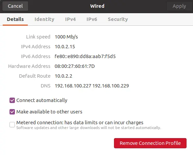Select default route value 10.0.2.2
This screenshot has width=193, height=155.
[x=63, y=76]
